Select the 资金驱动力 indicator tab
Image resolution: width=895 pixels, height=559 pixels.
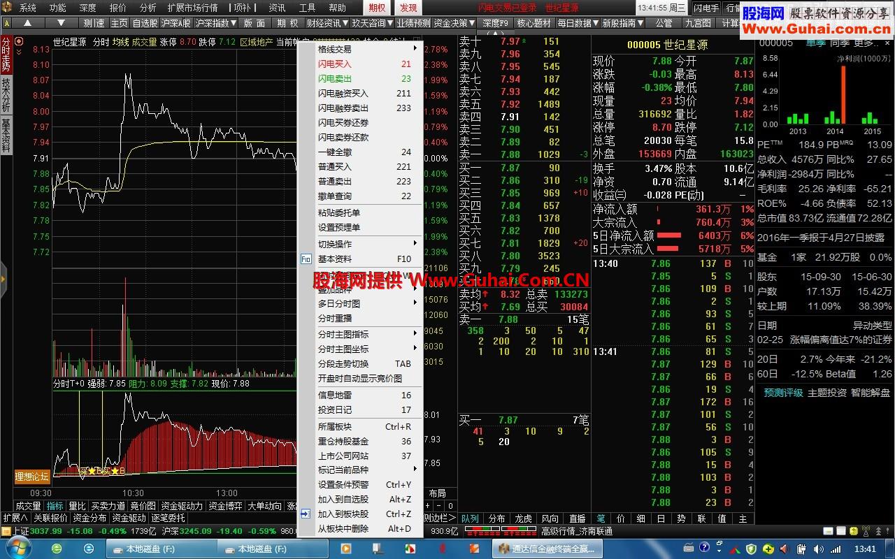[x=182, y=506]
